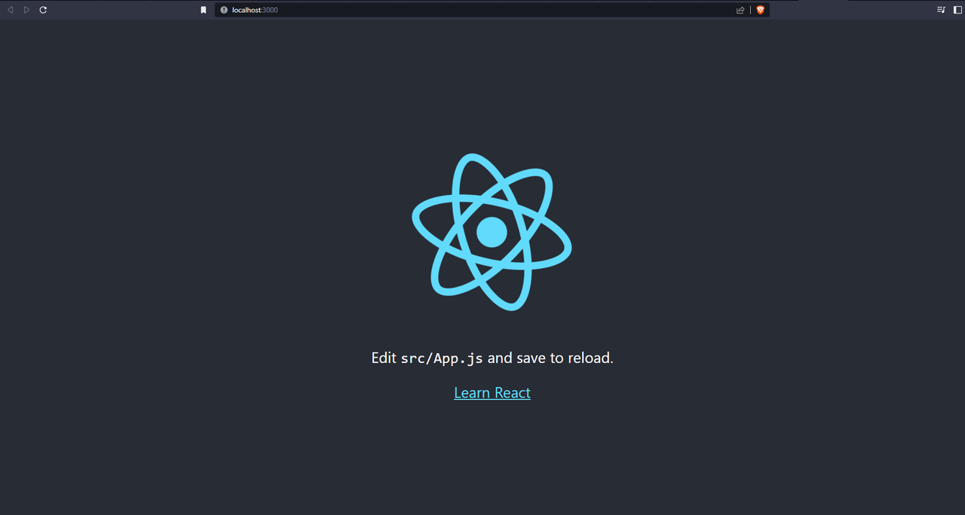Image resolution: width=965 pixels, height=515 pixels.
Task: Open the media playlist icon
Action: tap(941, 10)
